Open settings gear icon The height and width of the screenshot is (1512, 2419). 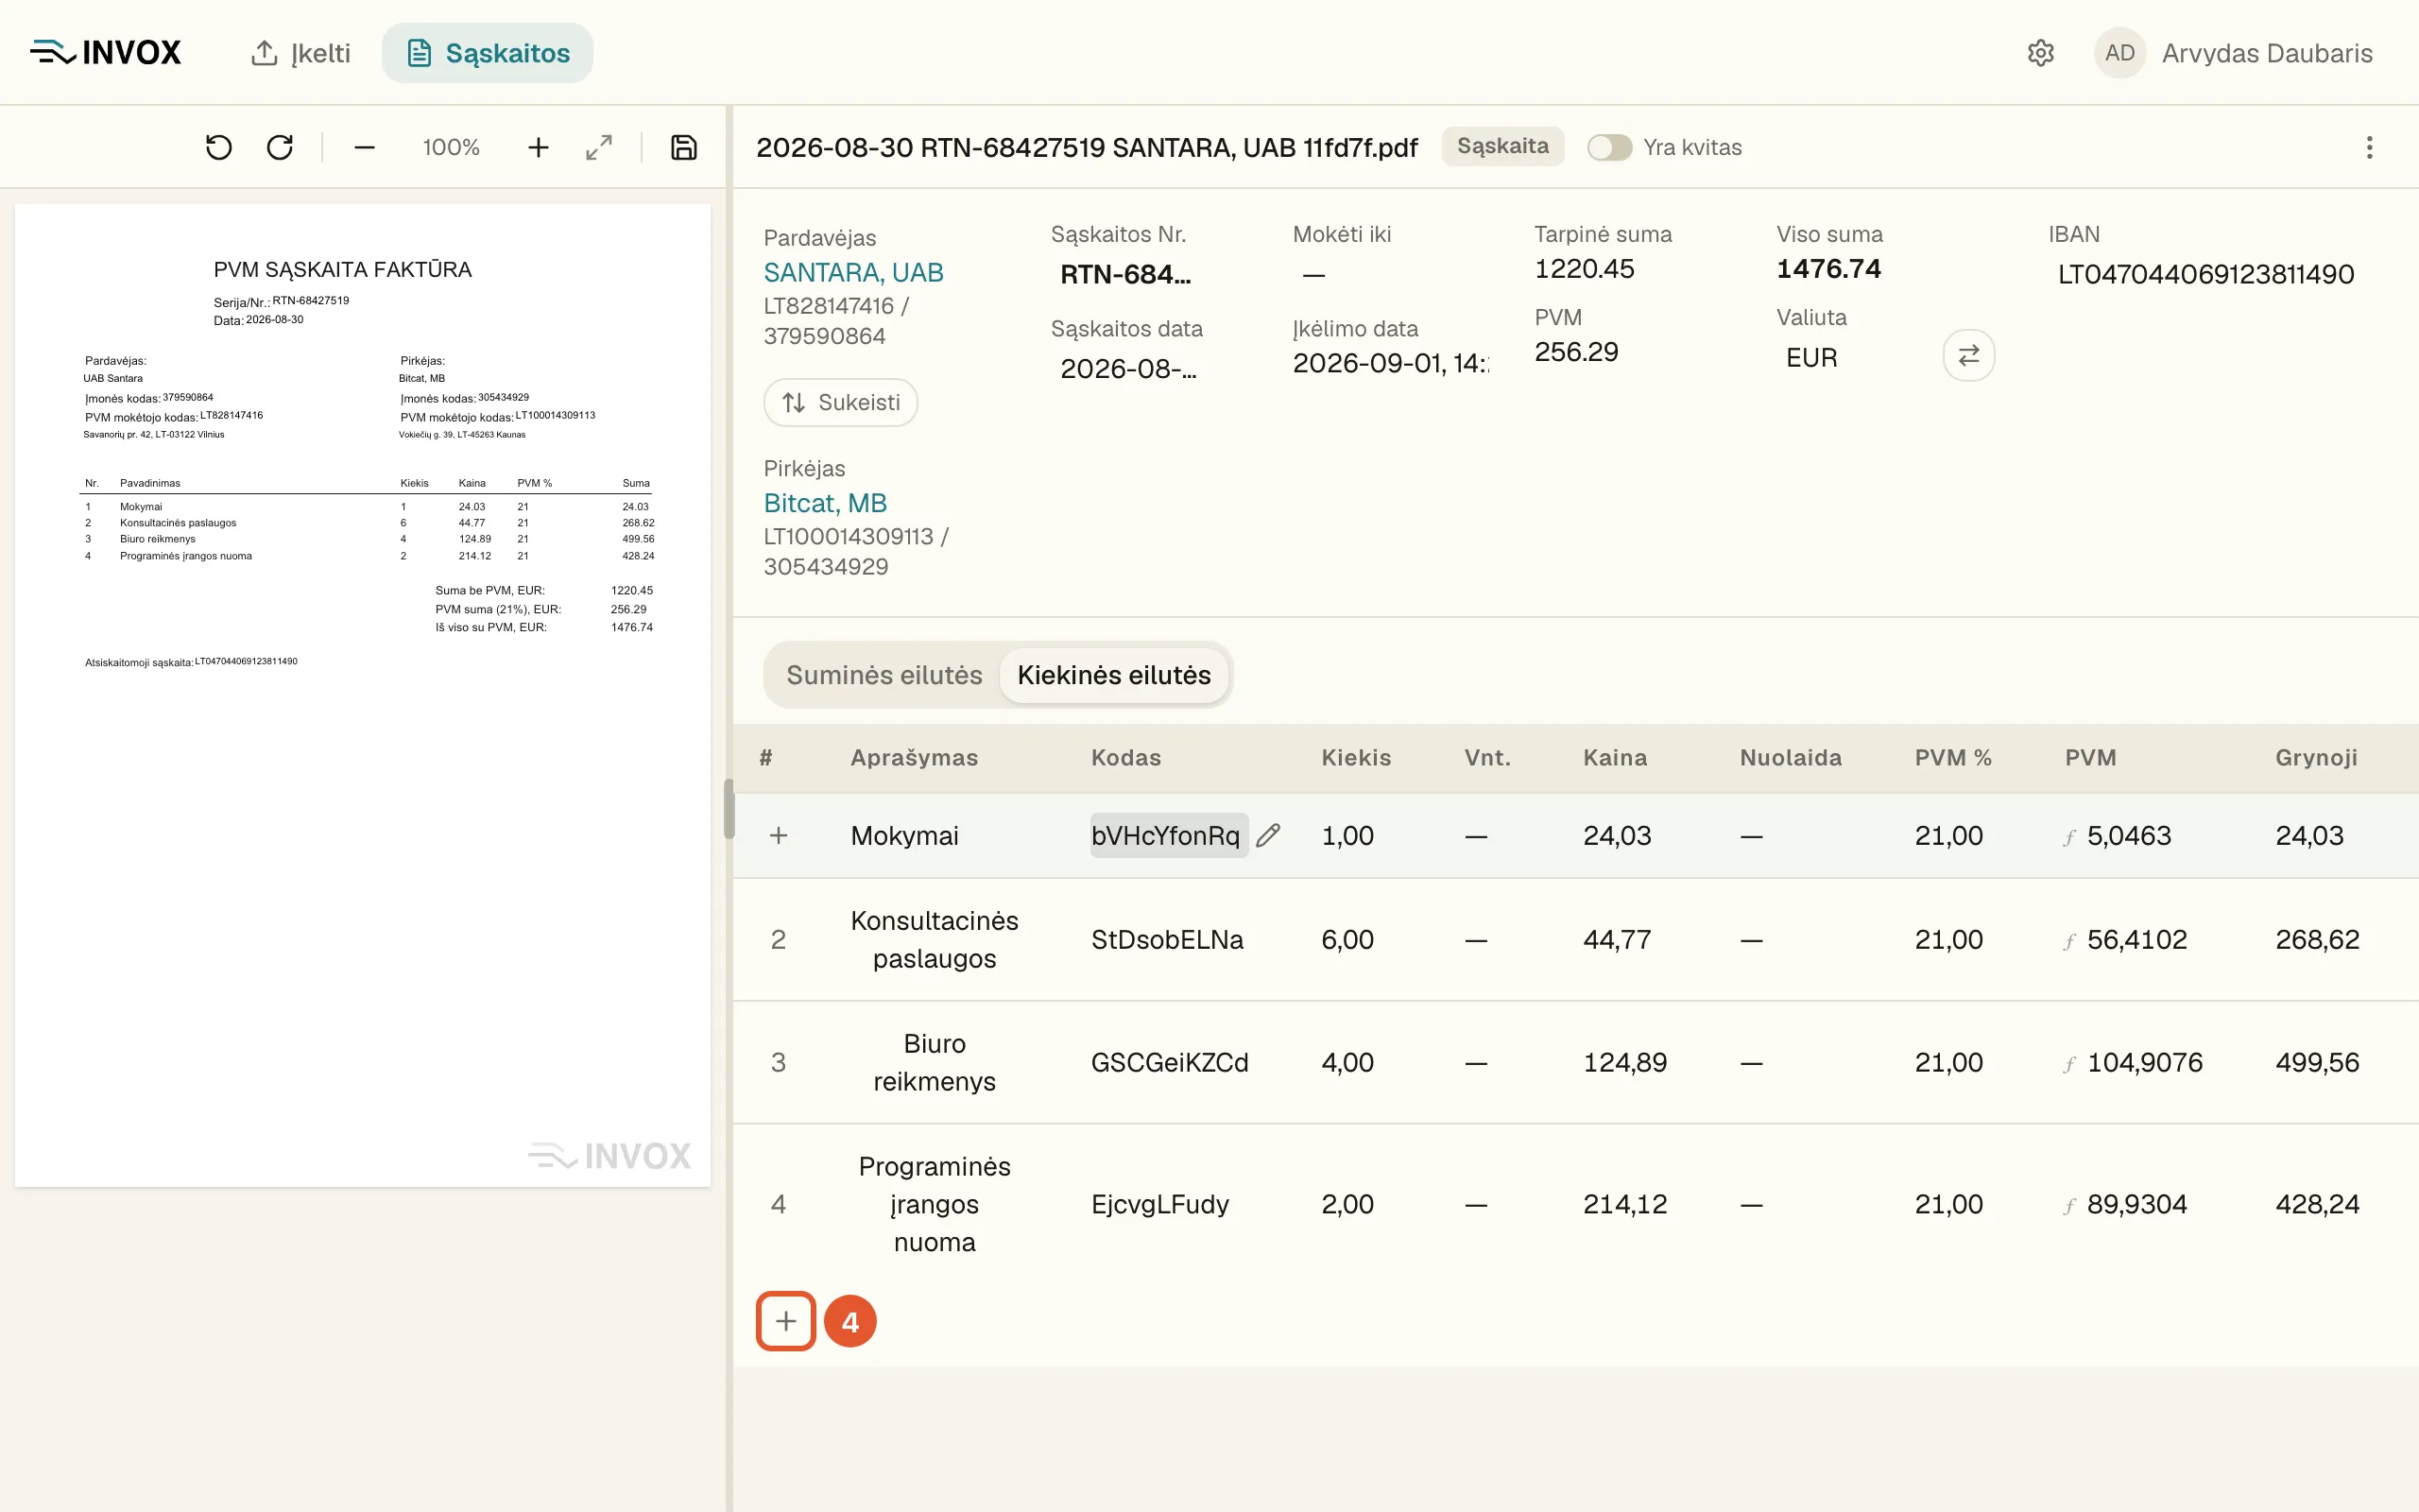point(2040,53)
